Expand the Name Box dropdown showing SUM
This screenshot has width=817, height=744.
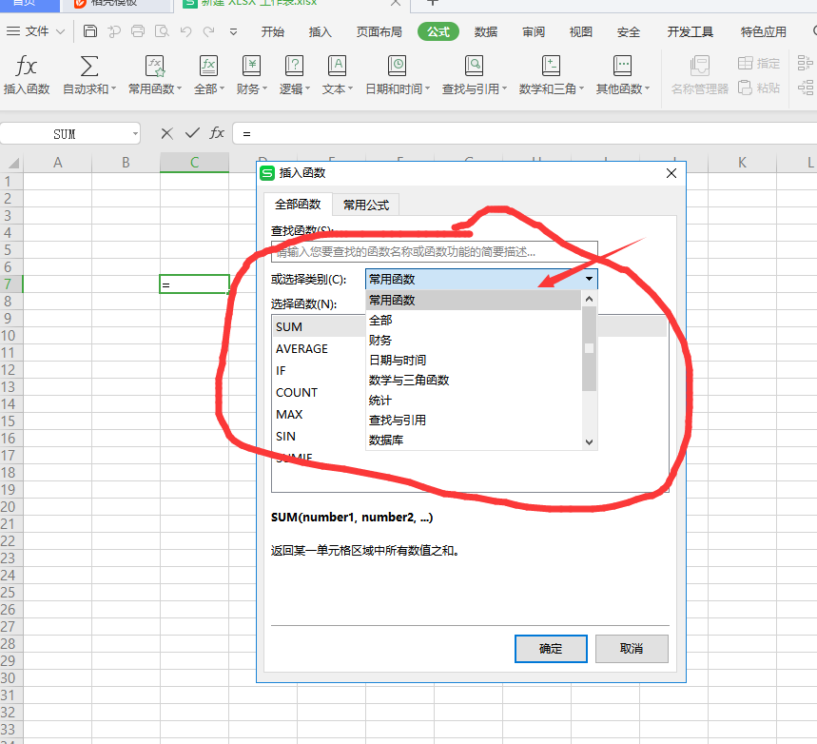pyautogui.click(x=134, y=134)
